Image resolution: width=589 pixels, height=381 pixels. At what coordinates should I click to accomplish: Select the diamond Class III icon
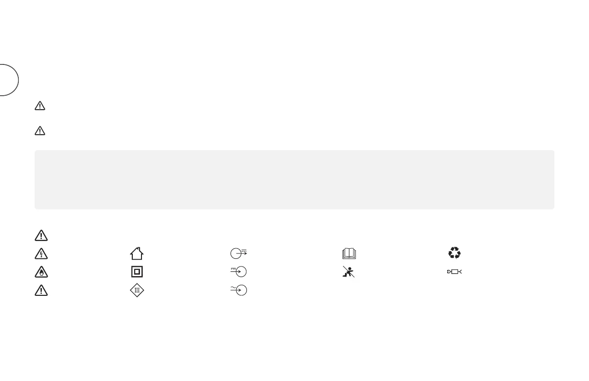pos(137,290)
